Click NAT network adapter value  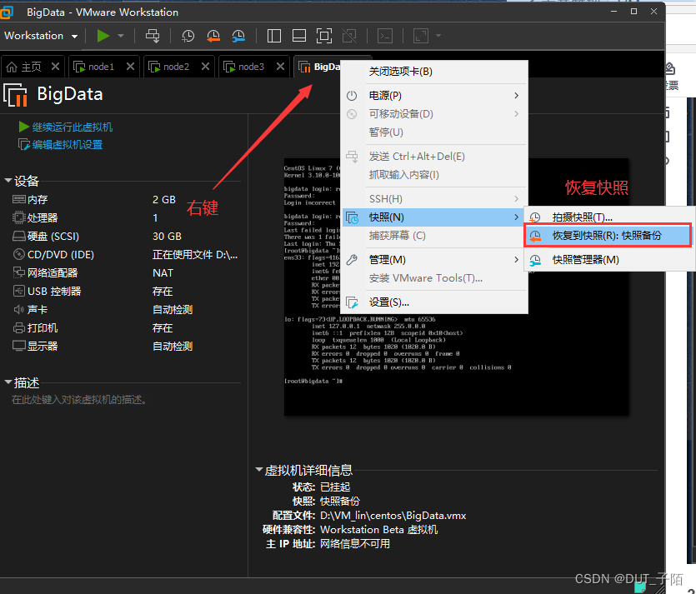pyautogui.click(x=163, y=272)
